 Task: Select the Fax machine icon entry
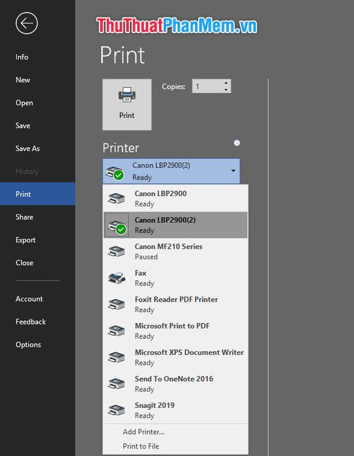tap(117, 278)
